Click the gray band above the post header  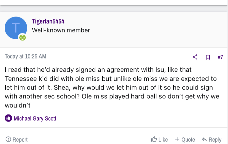[x=114, y=9]
